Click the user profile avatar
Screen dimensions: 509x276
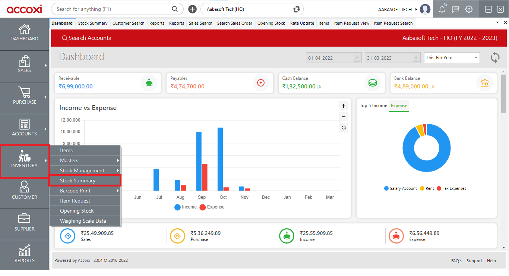point(425,9)
